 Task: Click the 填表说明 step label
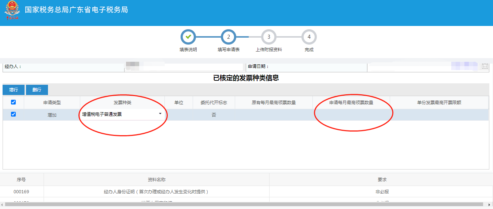(188, 50)
